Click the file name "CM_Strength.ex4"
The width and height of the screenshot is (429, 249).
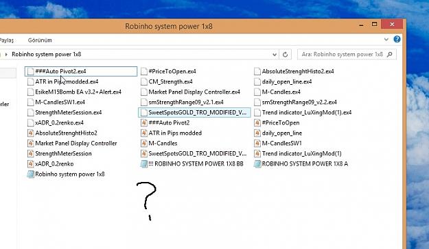point(170,82)
